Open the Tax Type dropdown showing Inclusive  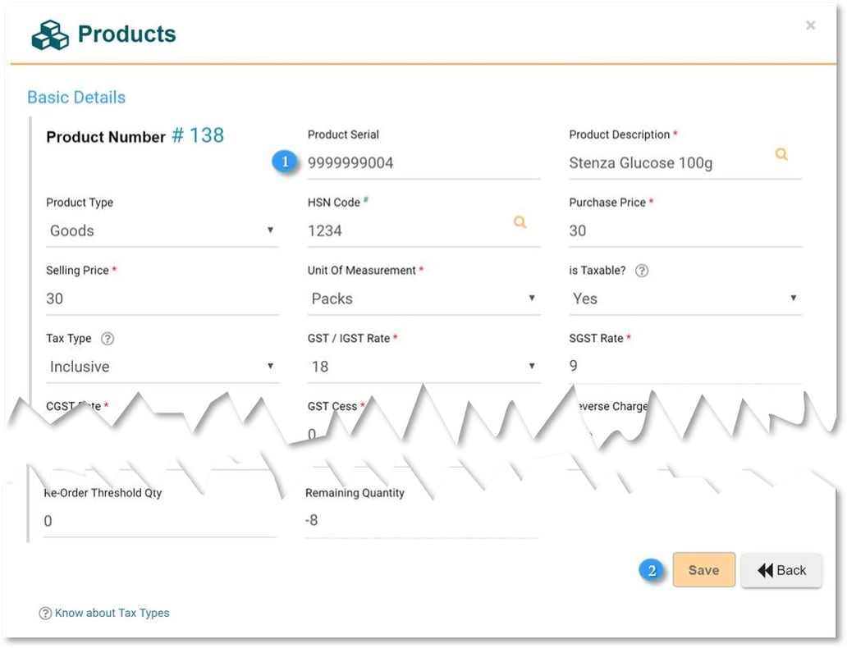[270, 367]
